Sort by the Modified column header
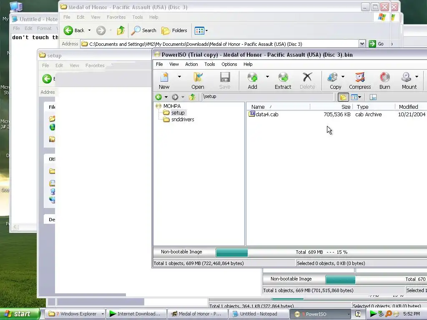Screen dimensions: 427x320 pyautogui.click(x=411, y=107)
